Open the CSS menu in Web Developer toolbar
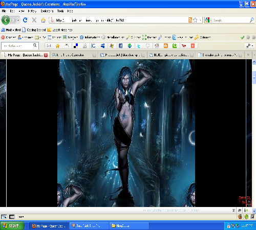256x230 pixels. pos(40,37)
